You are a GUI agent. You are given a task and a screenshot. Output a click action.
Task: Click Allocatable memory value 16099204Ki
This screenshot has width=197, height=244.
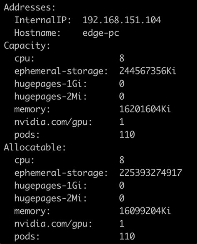point(145,211)
